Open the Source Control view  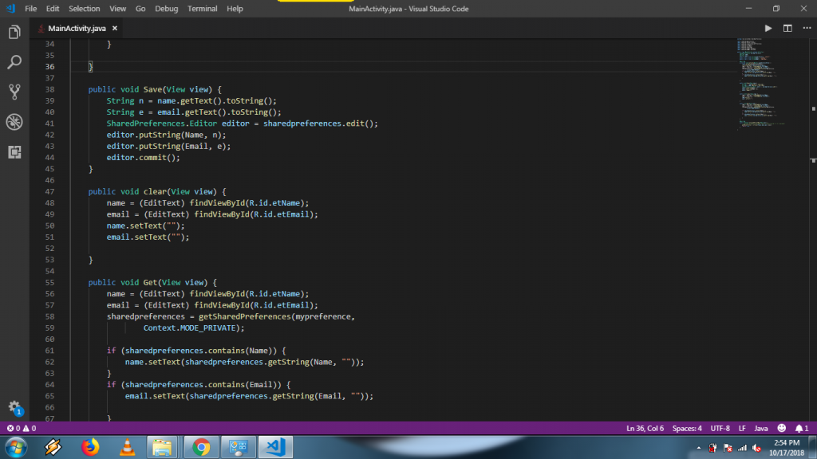coord(14,92)
